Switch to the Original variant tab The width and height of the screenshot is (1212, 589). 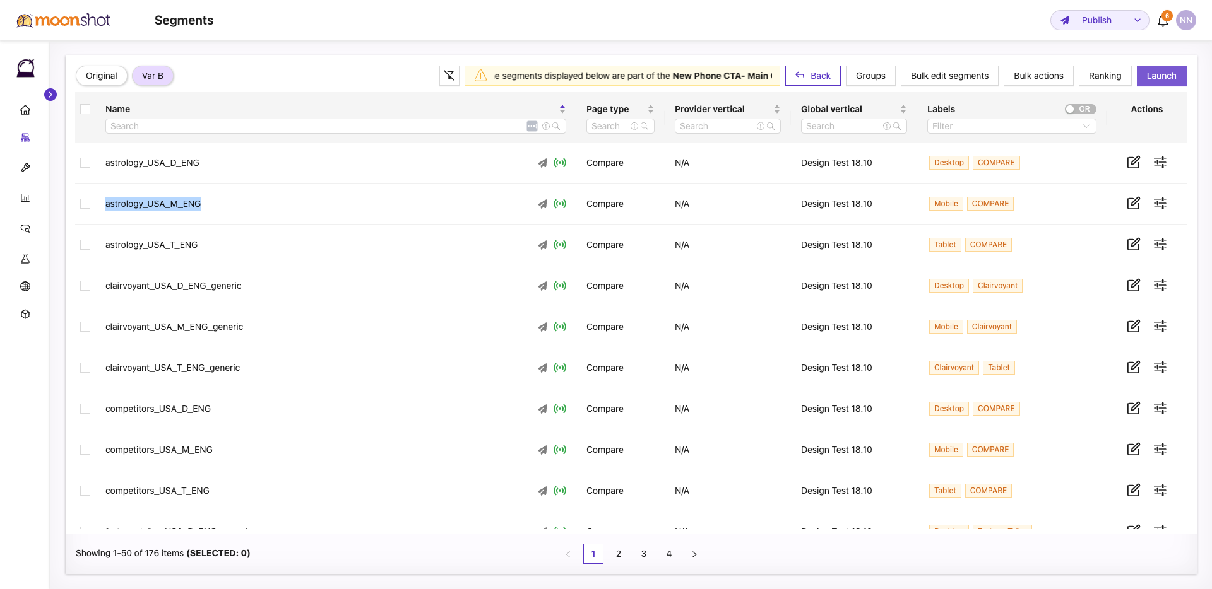pyautogui.click(x=102, y=76)
